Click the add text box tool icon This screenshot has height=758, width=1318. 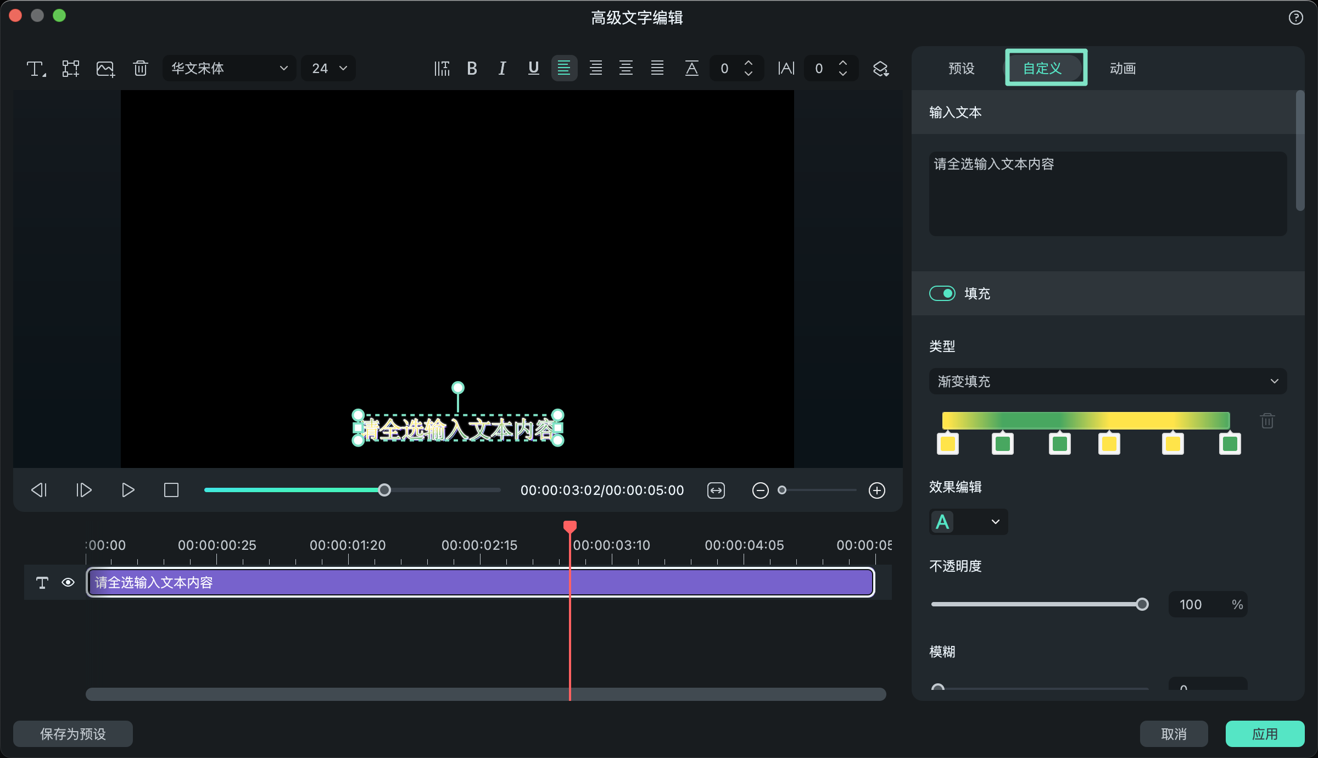pos(36,69)
